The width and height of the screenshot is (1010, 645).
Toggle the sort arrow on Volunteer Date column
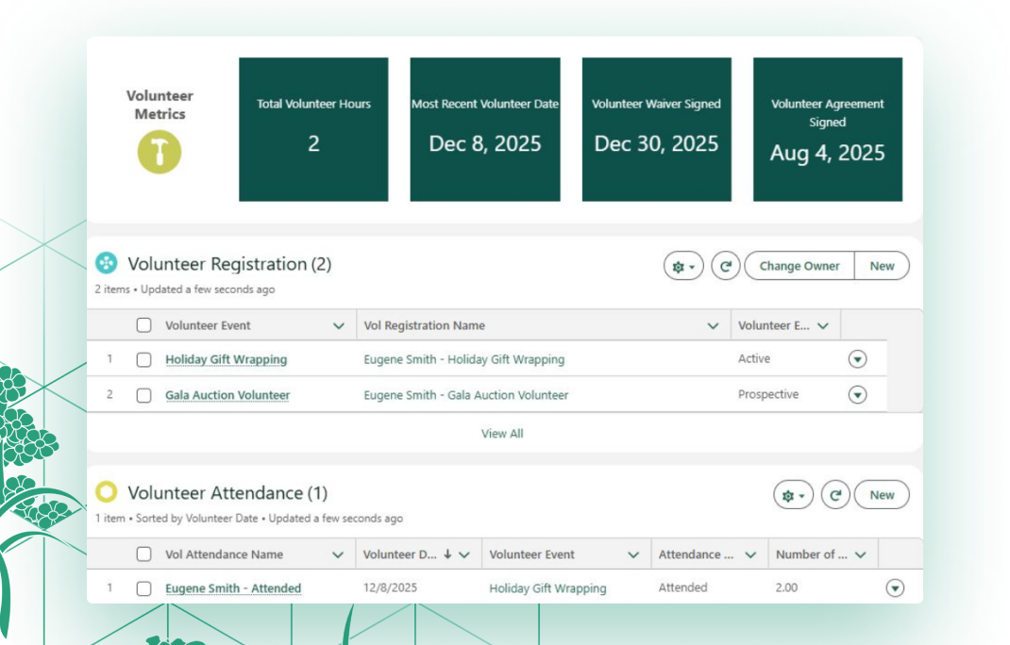click(x=447, y=554)
